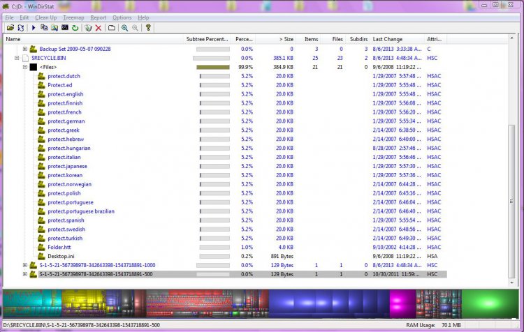524x332 pixels.
Task: Open the File menu
Action: click(9, 17)
